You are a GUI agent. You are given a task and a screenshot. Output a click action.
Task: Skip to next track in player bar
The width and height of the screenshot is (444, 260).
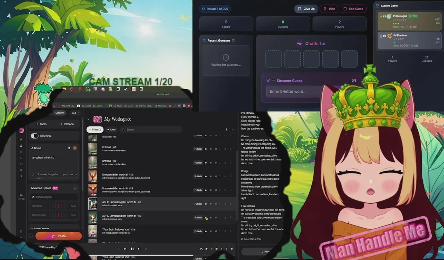pyautogui.click(x=139, y=249)
